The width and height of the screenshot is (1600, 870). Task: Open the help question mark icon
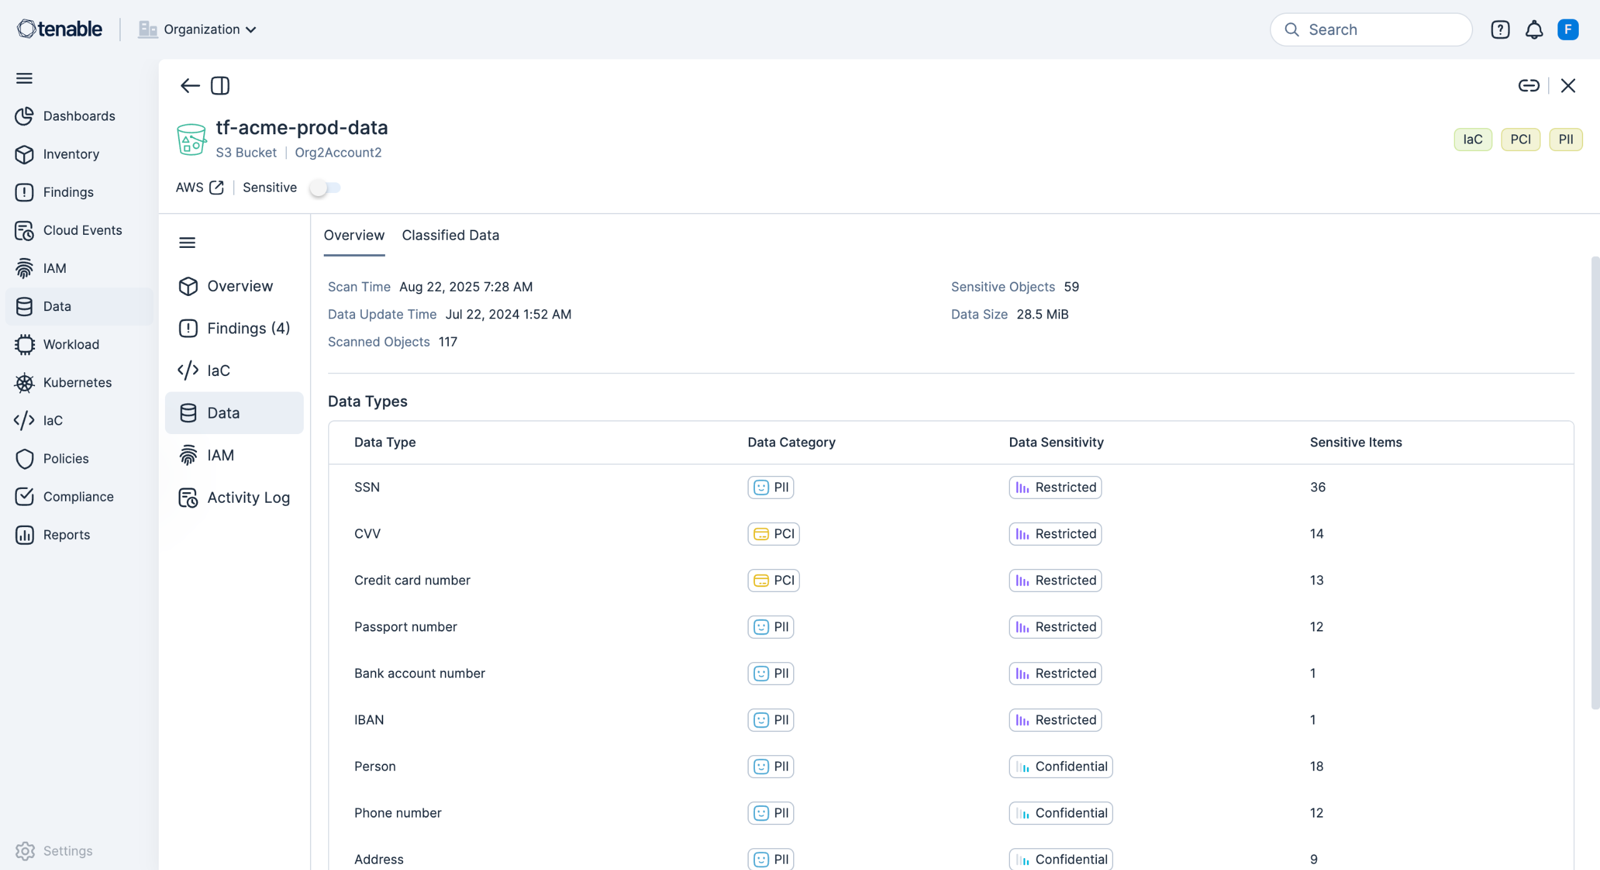[1500, 29]
